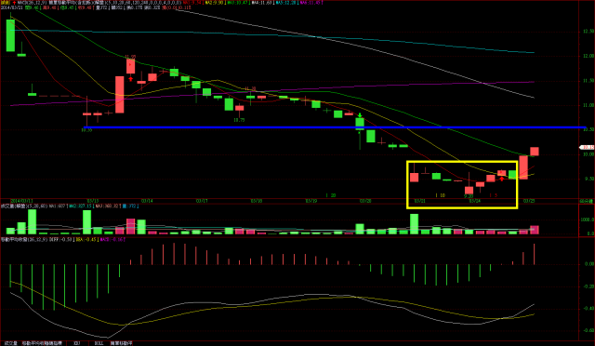Click the 03/18 date axis label
Screen dimensions: 595x346
257,201
